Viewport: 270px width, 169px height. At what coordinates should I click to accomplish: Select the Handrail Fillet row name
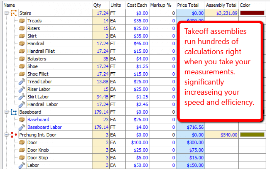click(41, 51)
